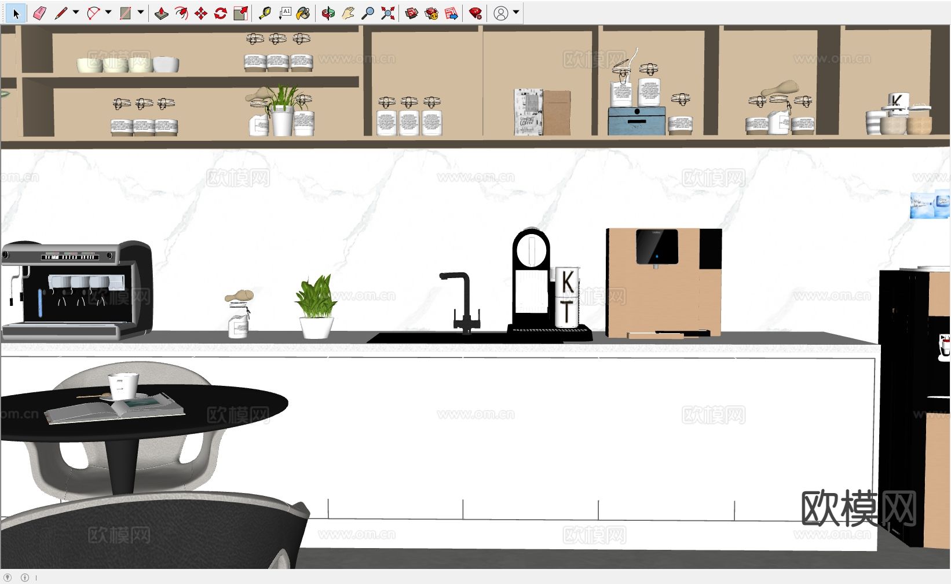Viewport: 951px width, 584px height.
Task: Choose the Offset tool
Action: [x=181, y=13]
